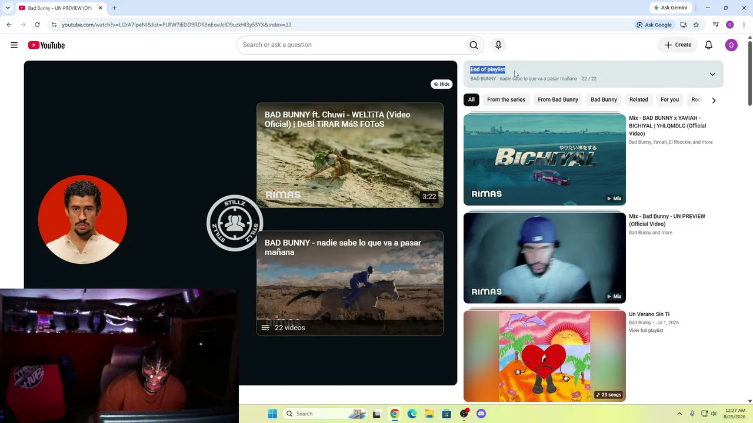This screenshot has height=423, width=753.
Task: Expand the End of playlist panel
Action: [x=712, y=74]
